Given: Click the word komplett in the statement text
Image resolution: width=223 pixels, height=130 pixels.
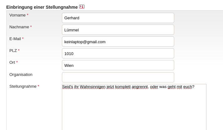Looking at the screenshot, I should pos(123,87).
